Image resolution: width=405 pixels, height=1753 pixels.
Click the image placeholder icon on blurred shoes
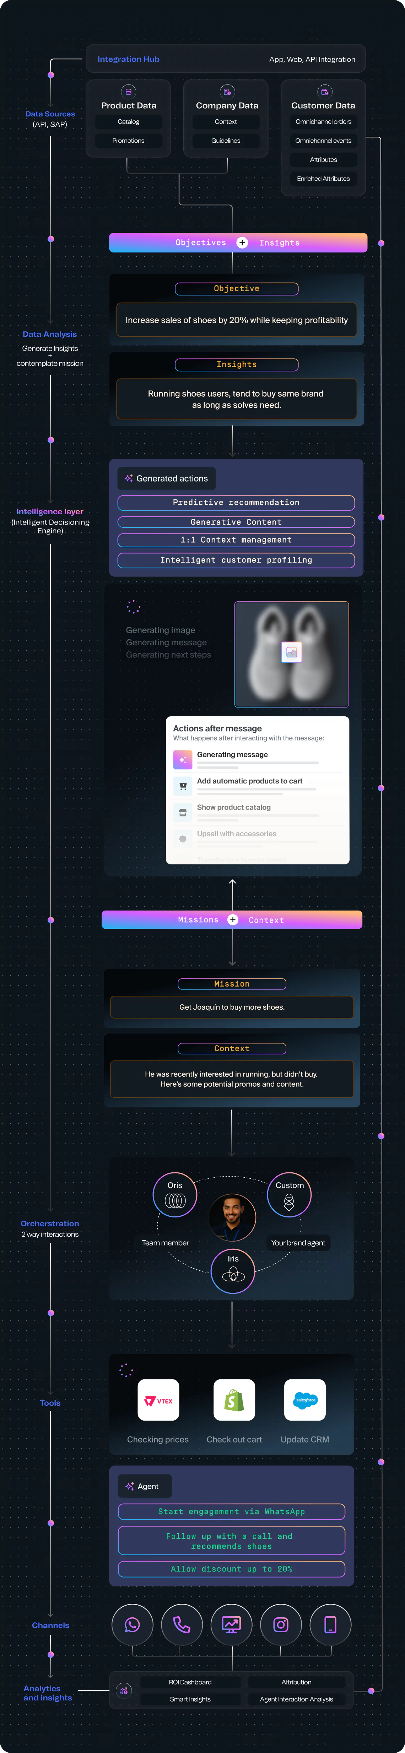291,652
